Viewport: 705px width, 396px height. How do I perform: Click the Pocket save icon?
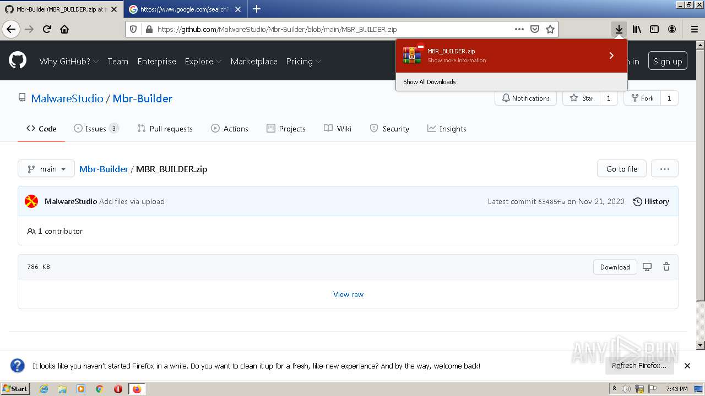[534, 29]
